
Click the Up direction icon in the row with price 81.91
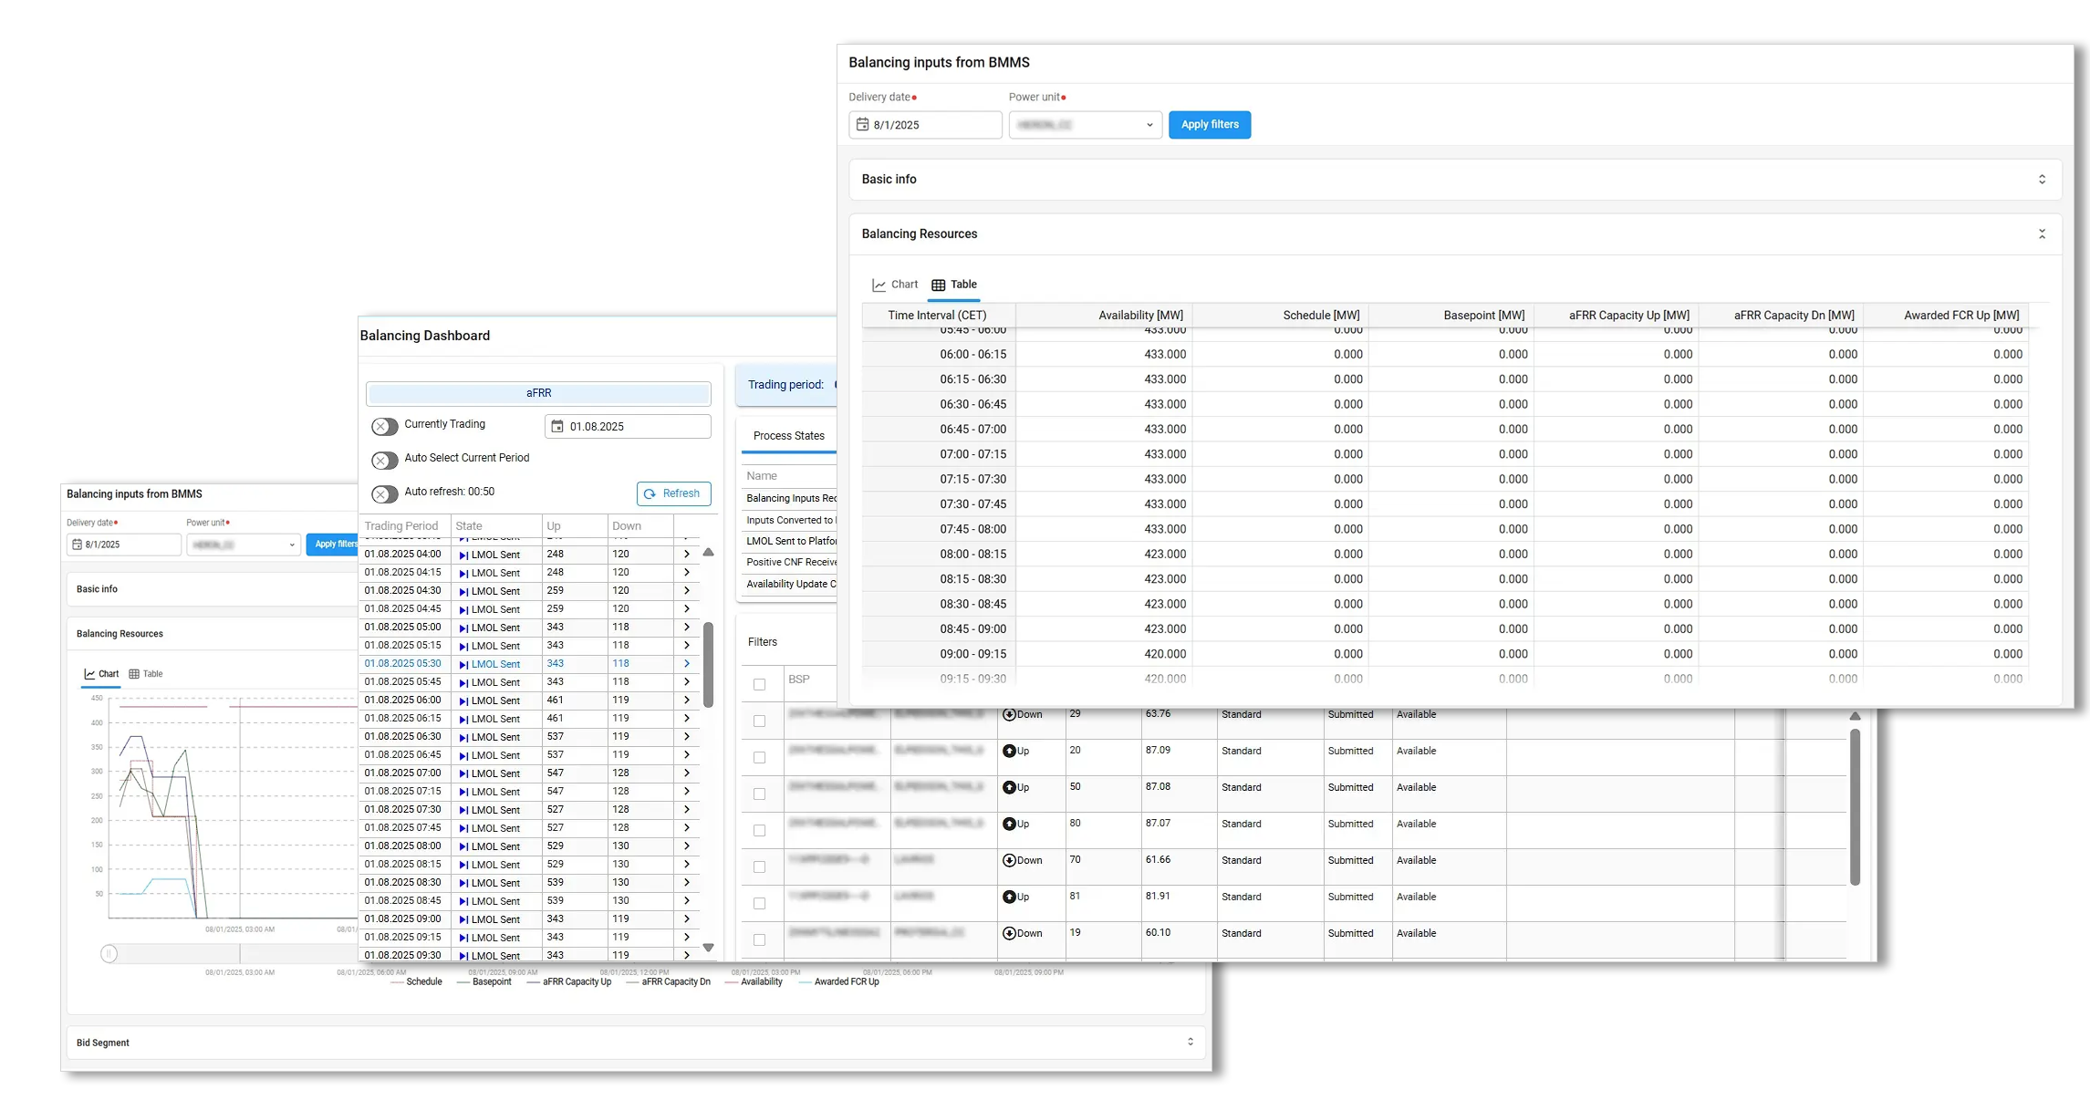1009,897
